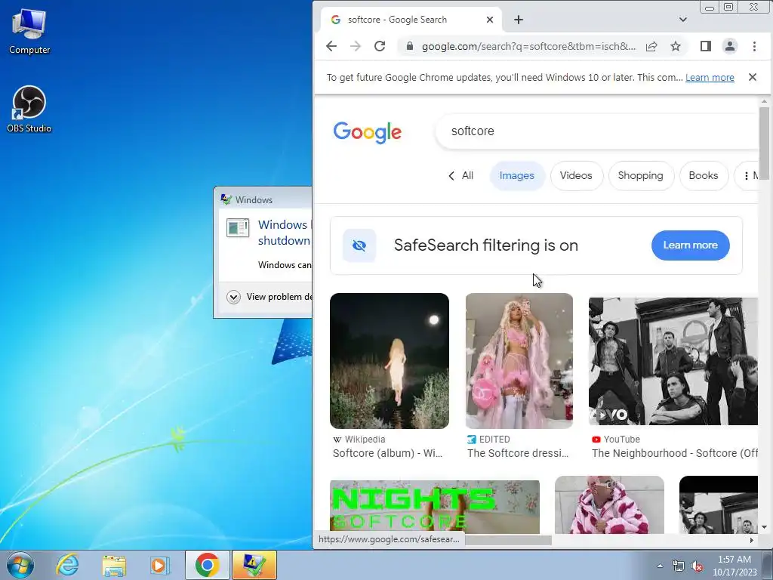Viewport: 773px width, 580px height.
Task: Click the man in pink coat image
Action: [x=609, y=505]
